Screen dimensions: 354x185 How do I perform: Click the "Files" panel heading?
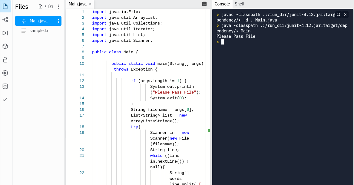22,7
